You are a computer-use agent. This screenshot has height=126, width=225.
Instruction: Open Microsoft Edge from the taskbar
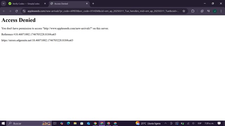click(x=69, y=123)
